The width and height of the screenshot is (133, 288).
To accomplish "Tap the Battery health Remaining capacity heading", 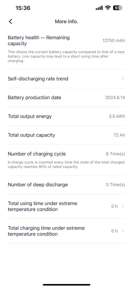I will click(x=39, y=41).
